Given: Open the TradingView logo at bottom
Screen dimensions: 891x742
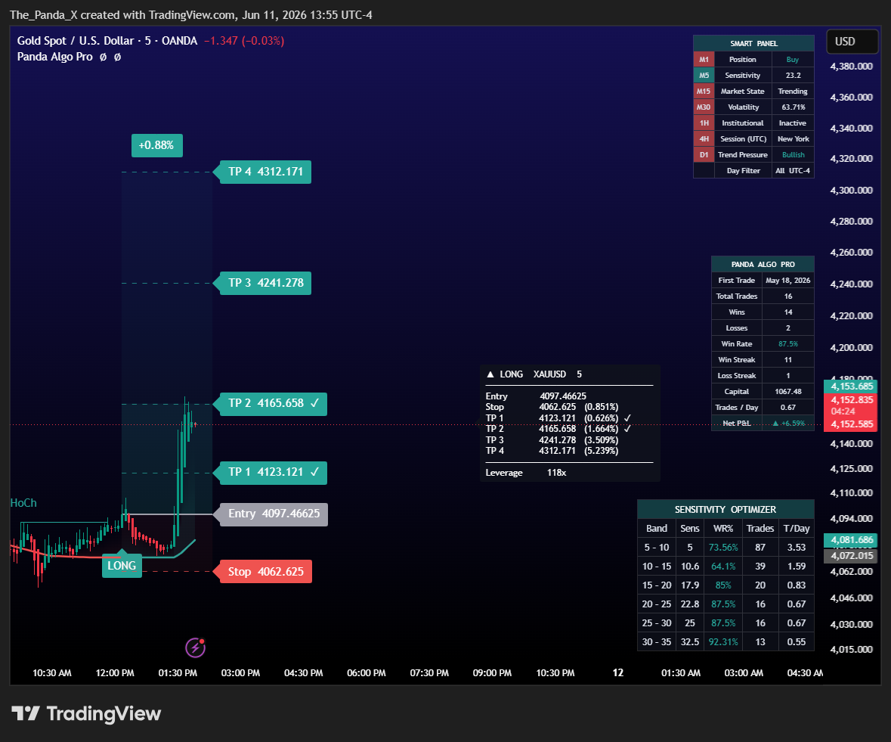Looking at the screenshot, I should click(86, 713).
